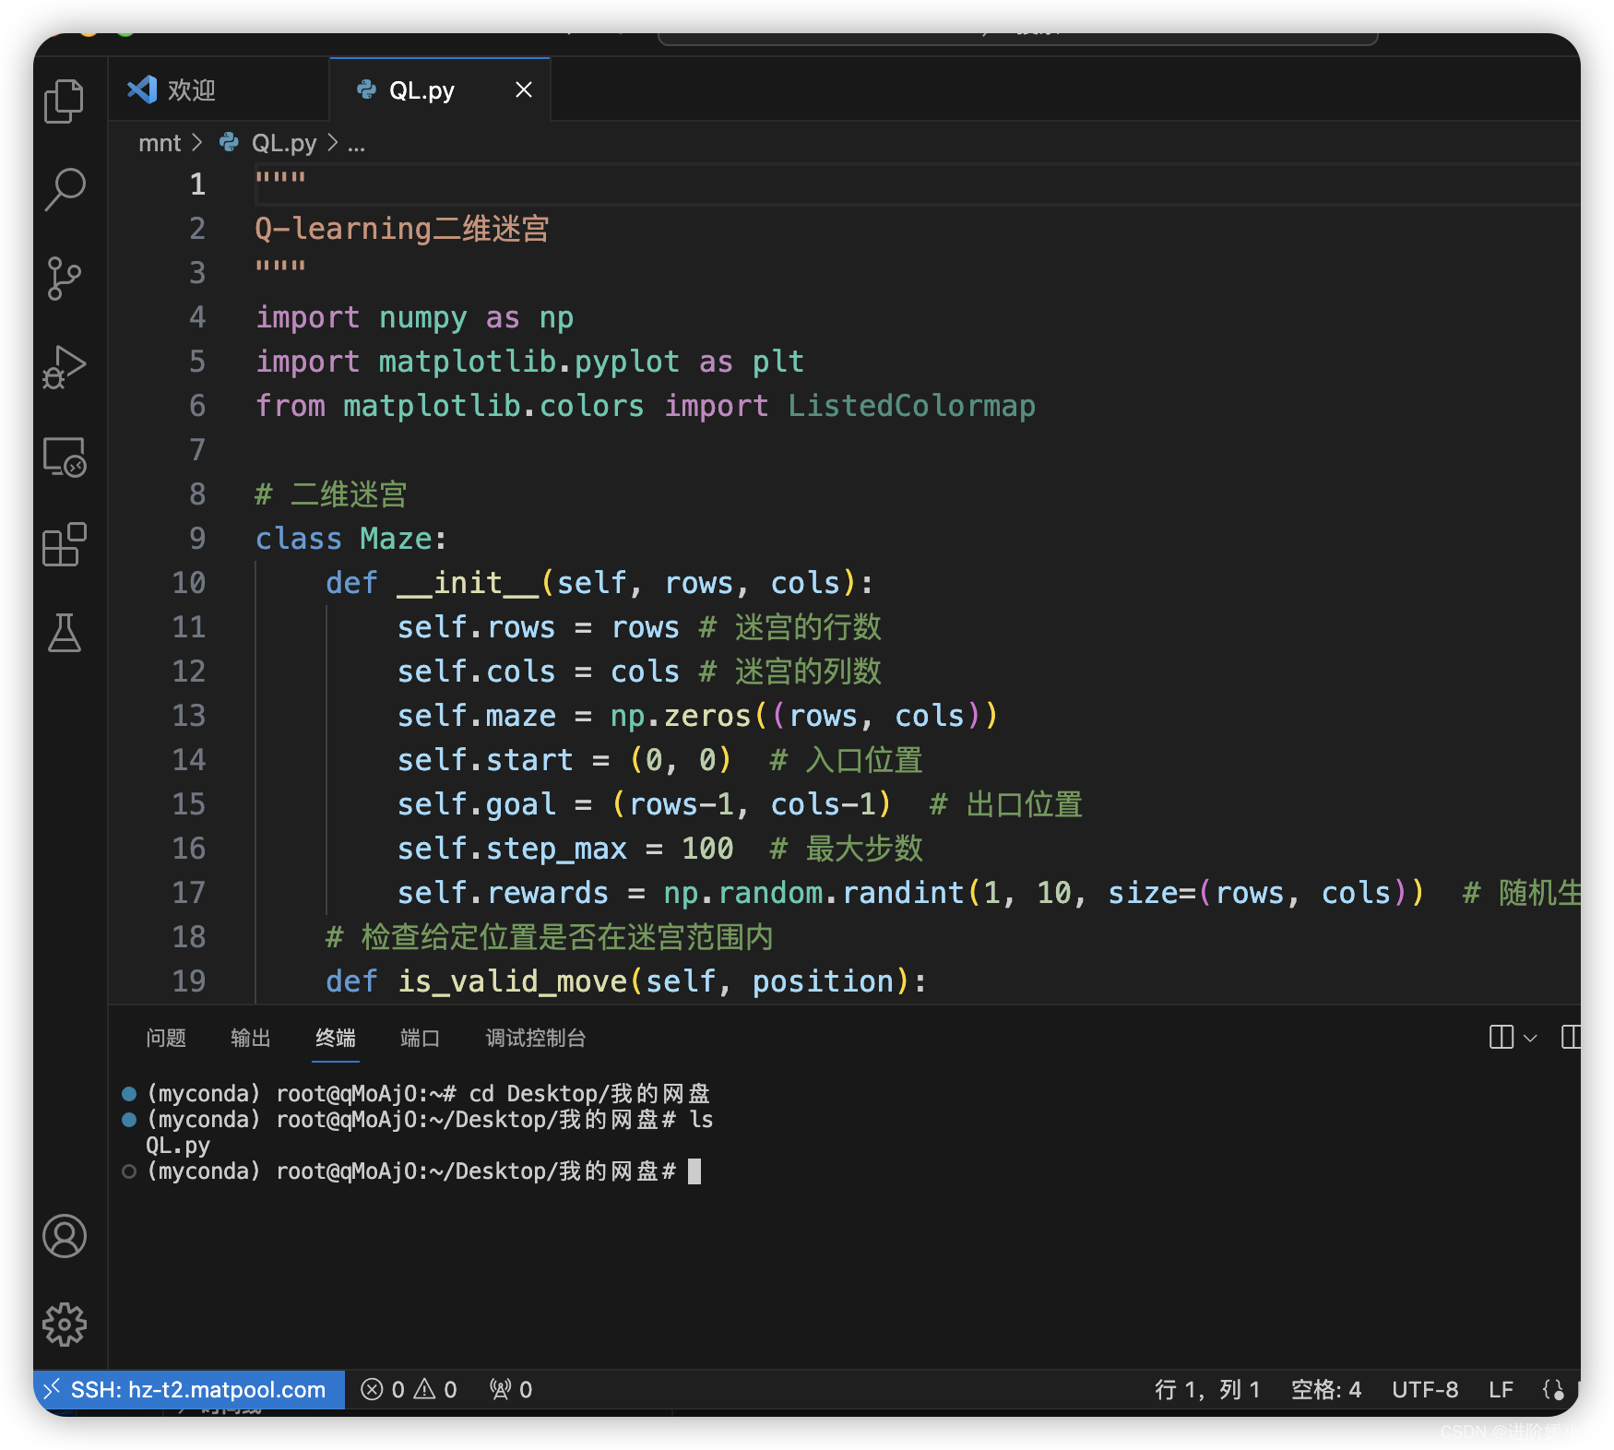
Task: Open the Explorer view in the activity bar
Action: [65, 101]
